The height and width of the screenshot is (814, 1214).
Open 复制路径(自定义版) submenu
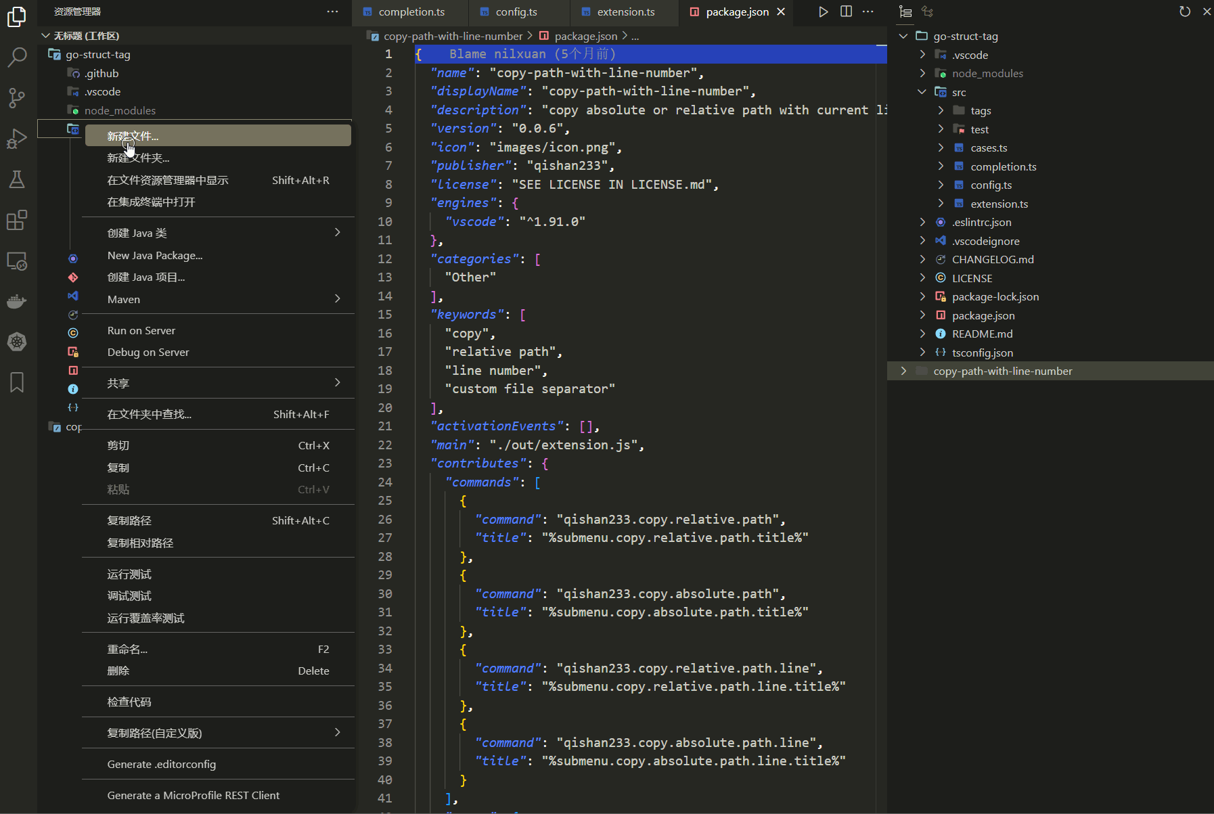point(218,733)
